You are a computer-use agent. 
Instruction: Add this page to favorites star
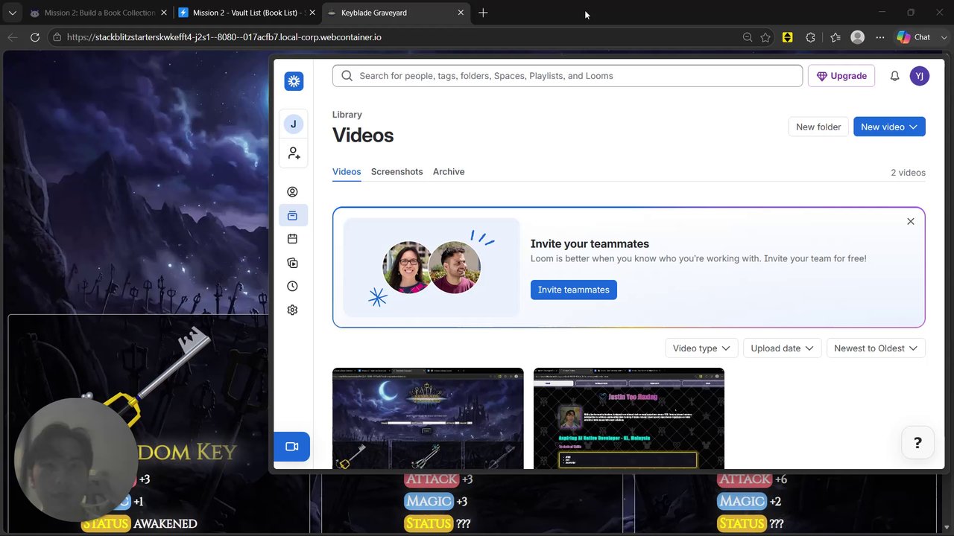pyautogui.click(x=765, y=37)
